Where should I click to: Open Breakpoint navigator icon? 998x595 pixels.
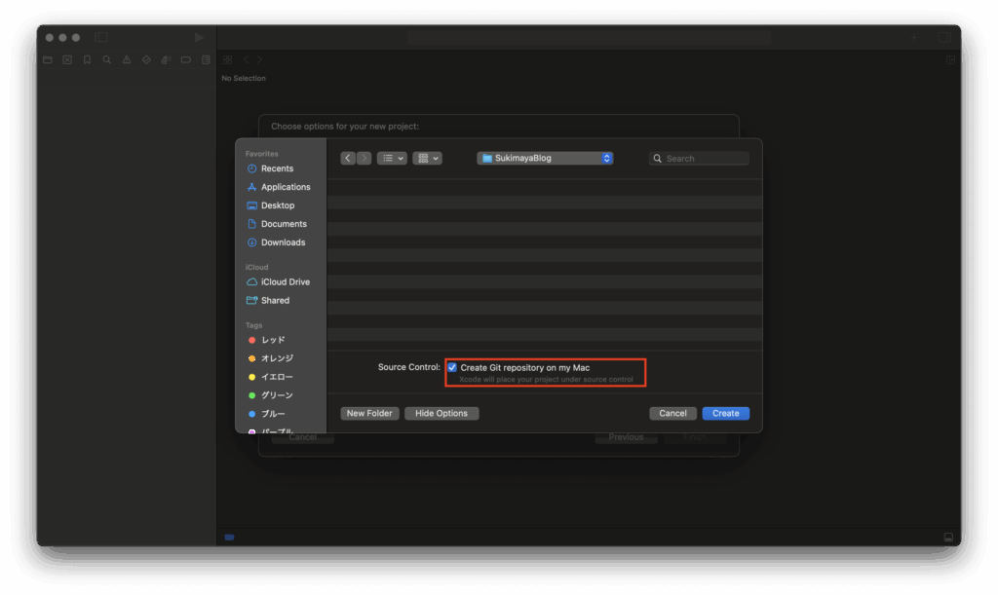186,59
